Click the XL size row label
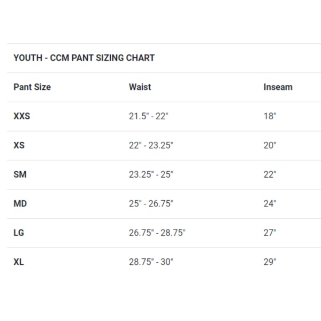 (19, 262)
